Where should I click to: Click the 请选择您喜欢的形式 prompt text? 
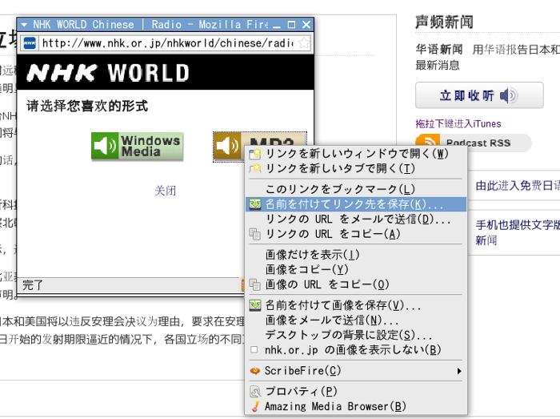(86, 106)
